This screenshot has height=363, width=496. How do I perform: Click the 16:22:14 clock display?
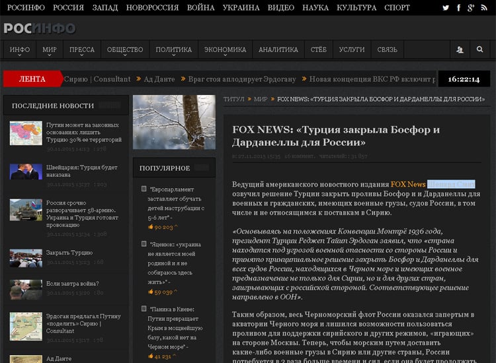point(464,79)
